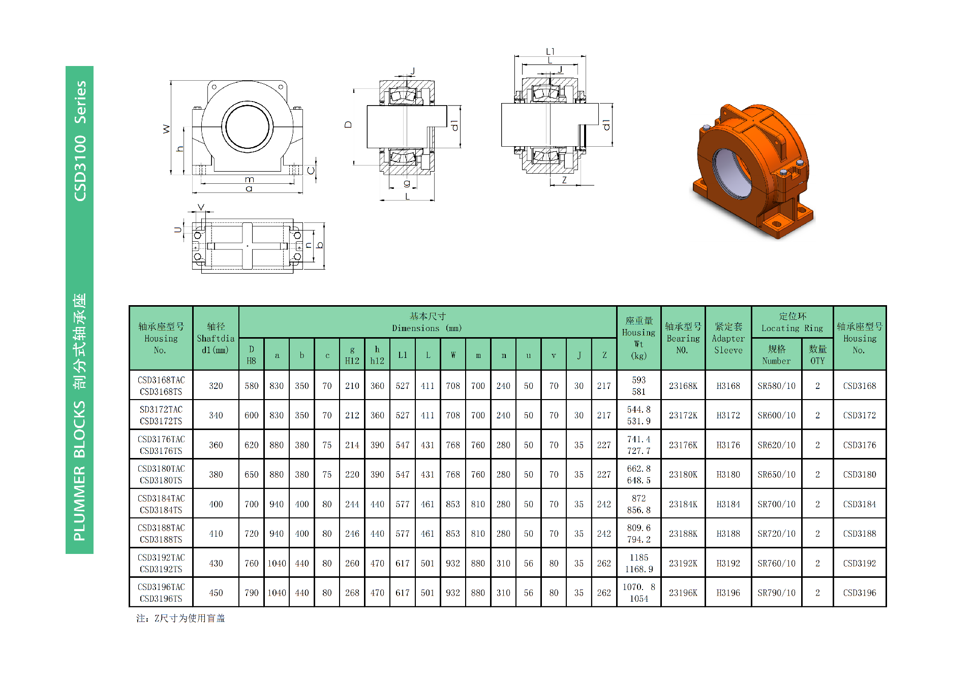Viewport: 976px width, 689px height.
Task: Click locating ring SR760/10
Action: [x=777, y=563]
